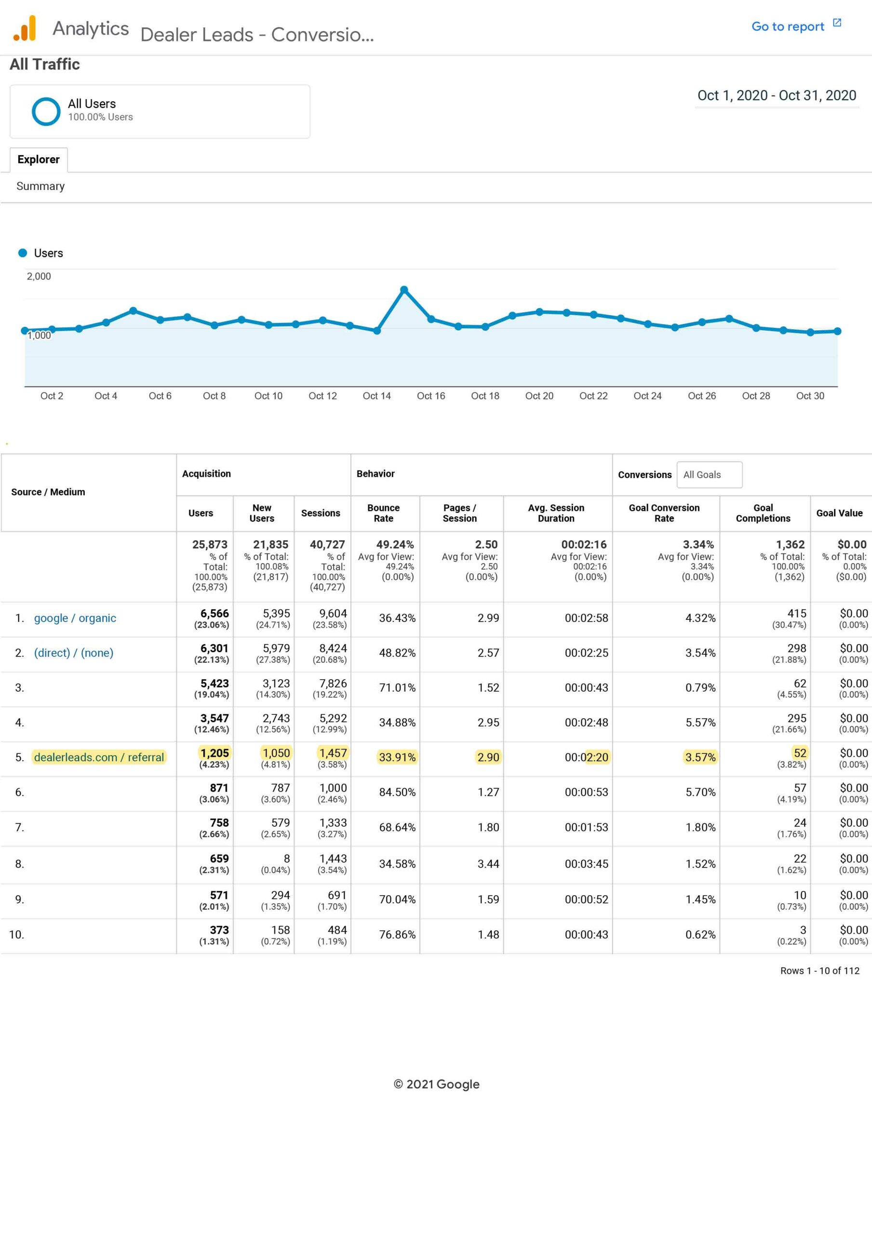Click the All Traffic report heading
The height and width of the screenshot is (1234, 872).
(45, 64)
